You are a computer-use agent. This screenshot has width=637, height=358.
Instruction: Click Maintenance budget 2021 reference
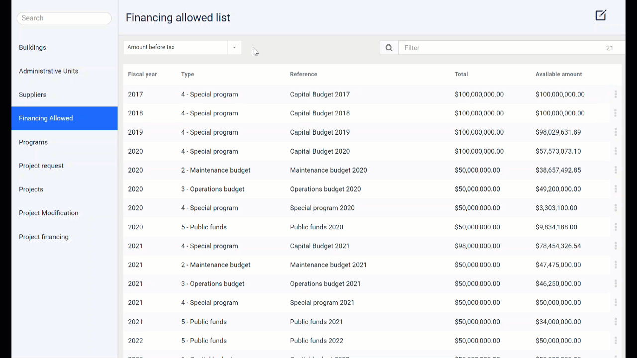(328, 265)
